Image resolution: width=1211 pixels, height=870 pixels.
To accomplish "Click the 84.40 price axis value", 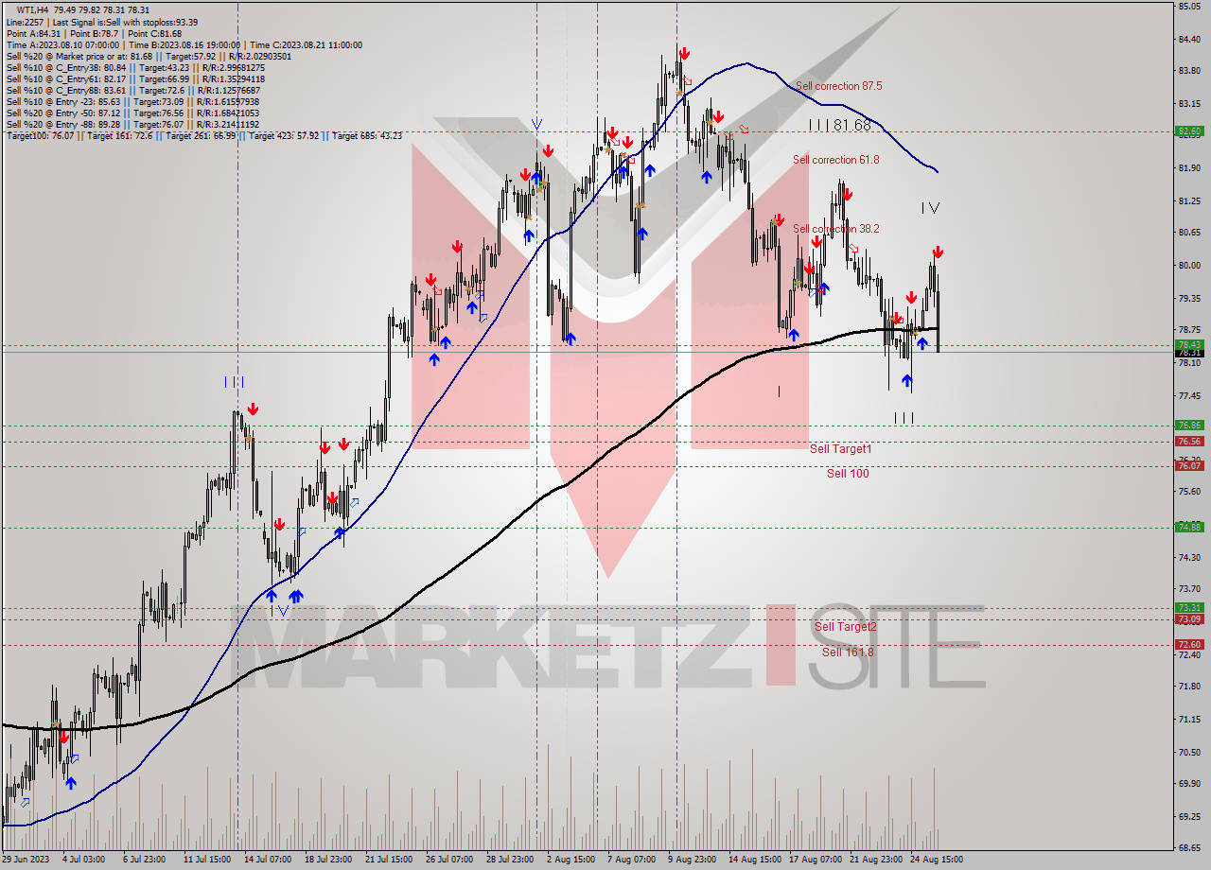I will click(x=1189, y=40).
